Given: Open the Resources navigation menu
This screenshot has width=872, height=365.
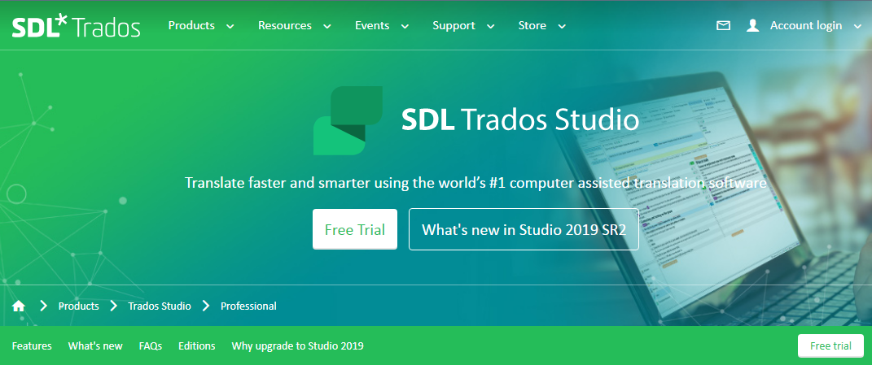Looking at the screenshot, I should pos(285,25).
